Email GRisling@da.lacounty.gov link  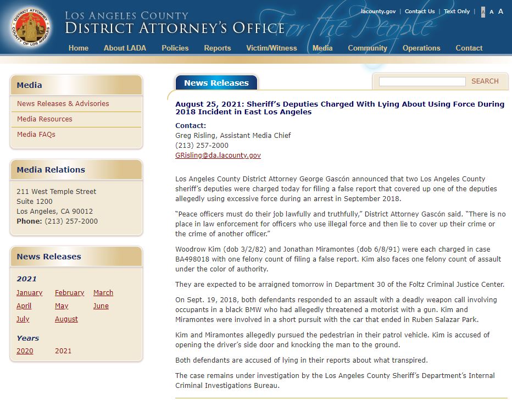(x=218, y=155)
